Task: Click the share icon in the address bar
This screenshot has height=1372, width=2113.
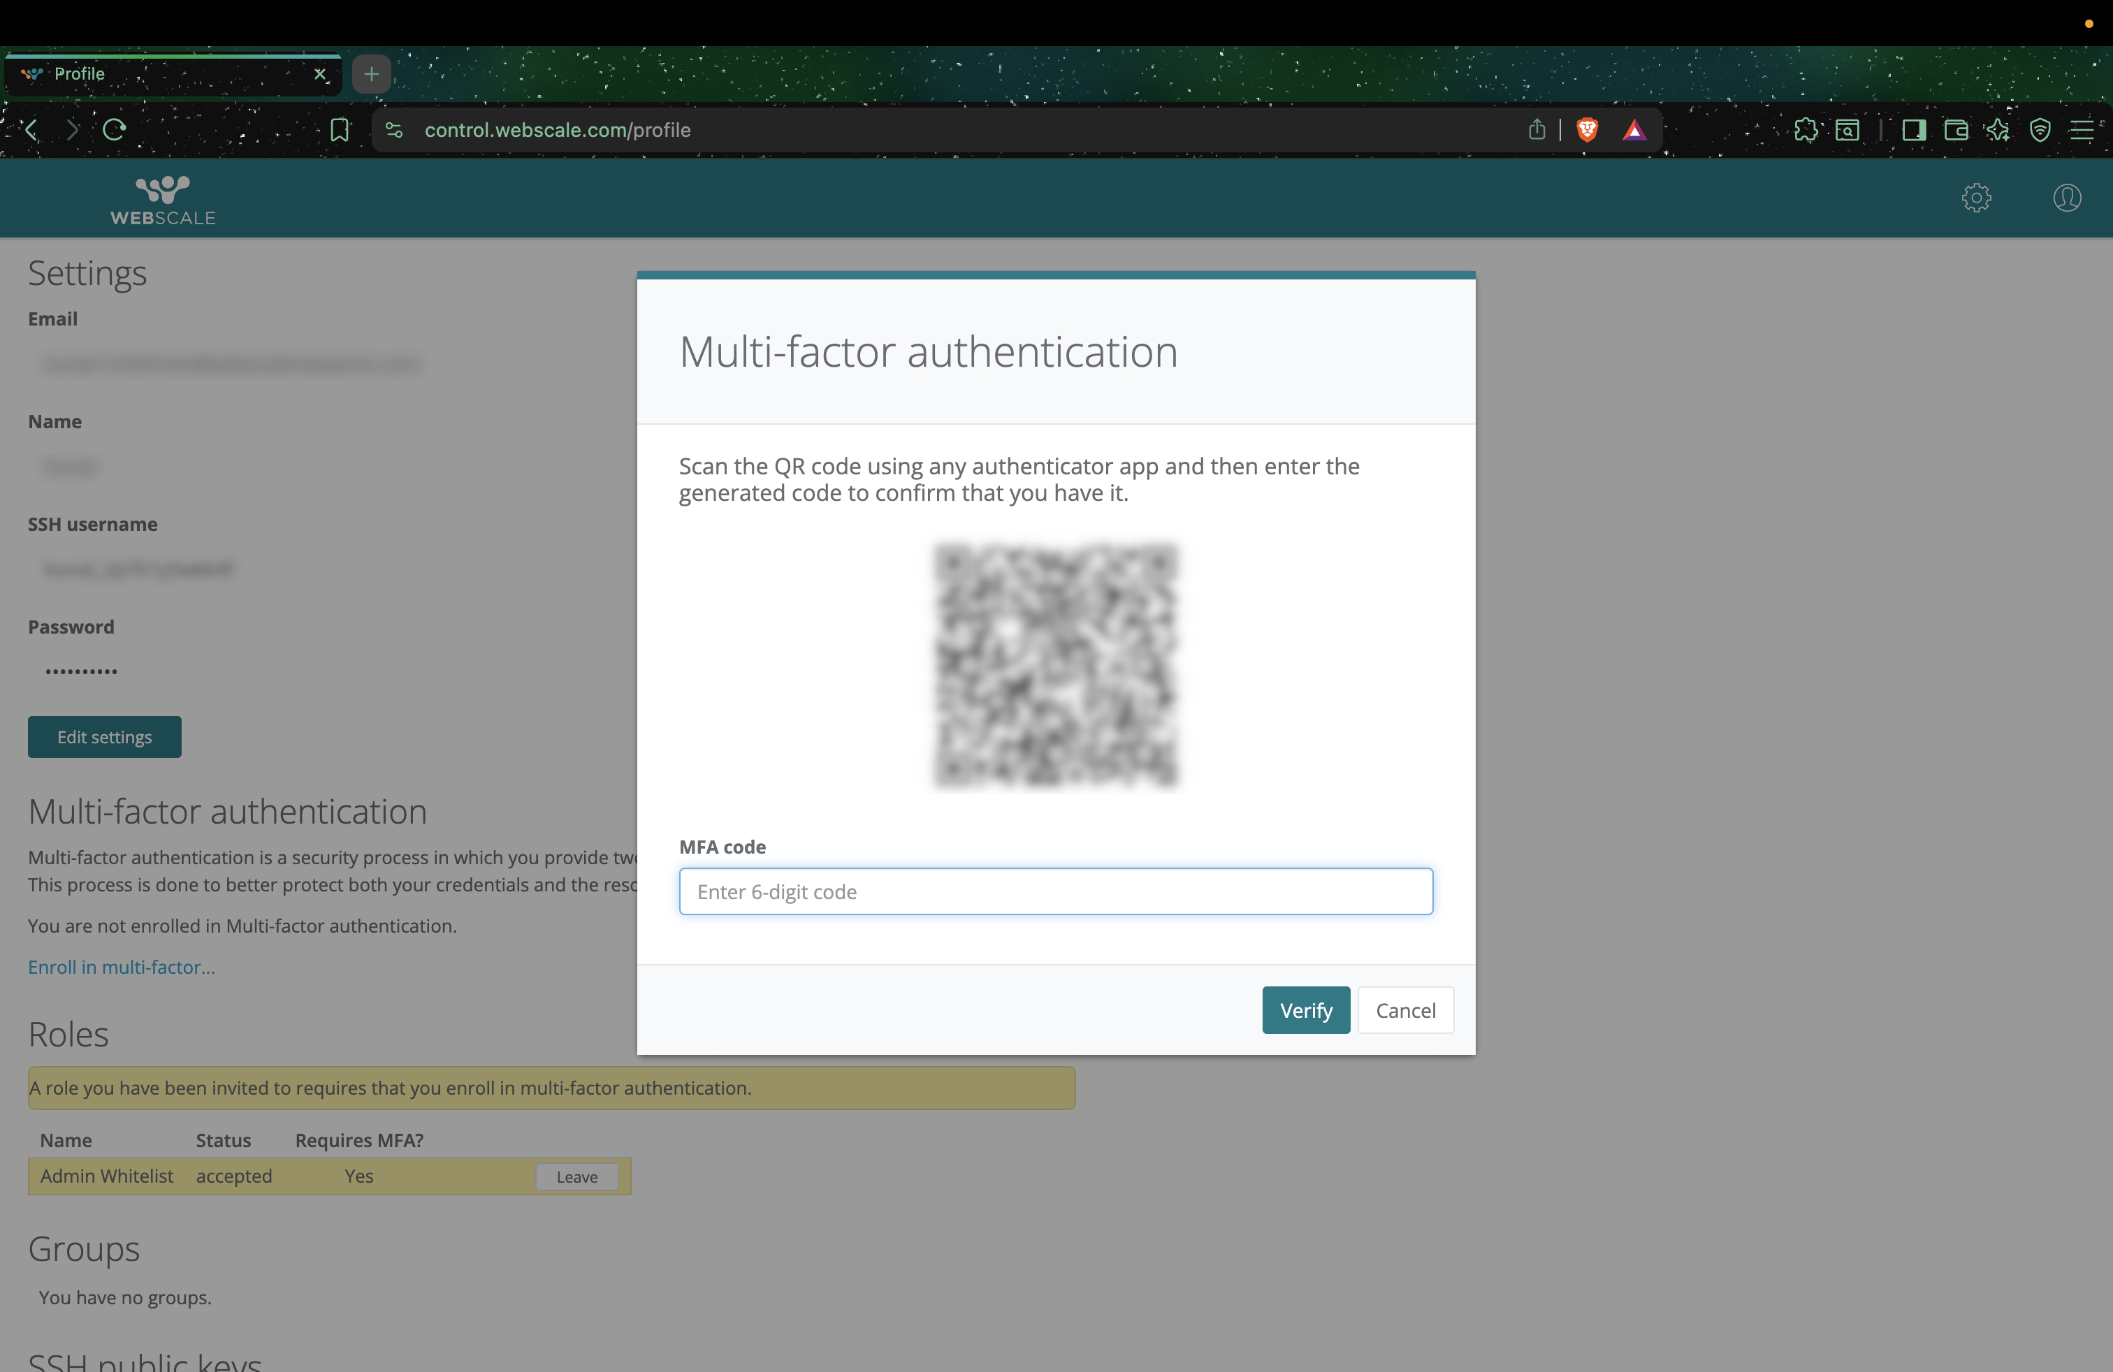Action: coord(1537,129)
